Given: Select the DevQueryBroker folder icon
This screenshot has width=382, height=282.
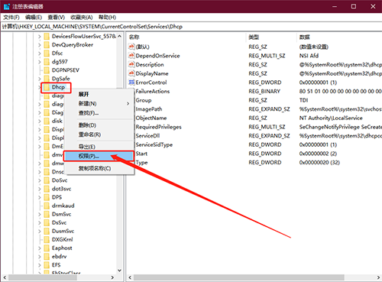Looking at the screenshot, I should coord(47,45).
